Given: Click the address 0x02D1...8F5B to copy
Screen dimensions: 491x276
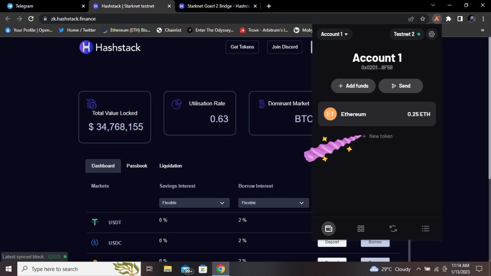Looking at the screenshot, I should [377, 68].
